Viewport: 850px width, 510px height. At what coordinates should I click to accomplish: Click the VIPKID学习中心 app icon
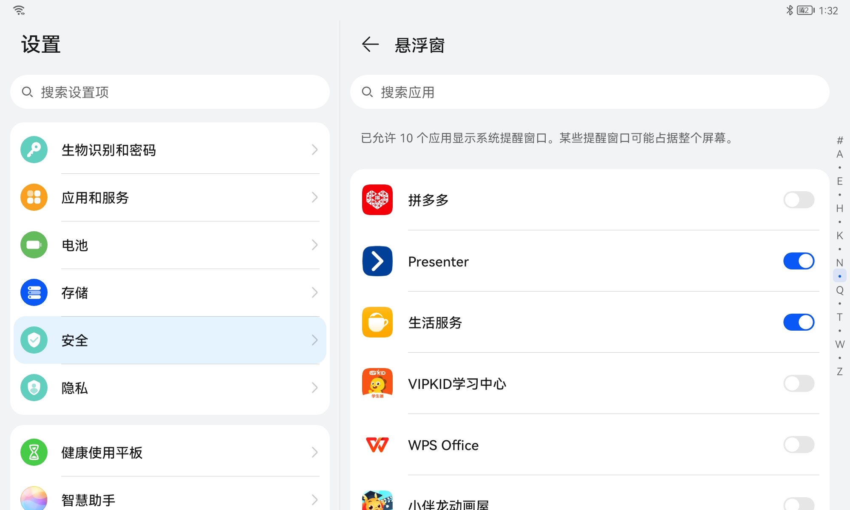coord(377,383)
